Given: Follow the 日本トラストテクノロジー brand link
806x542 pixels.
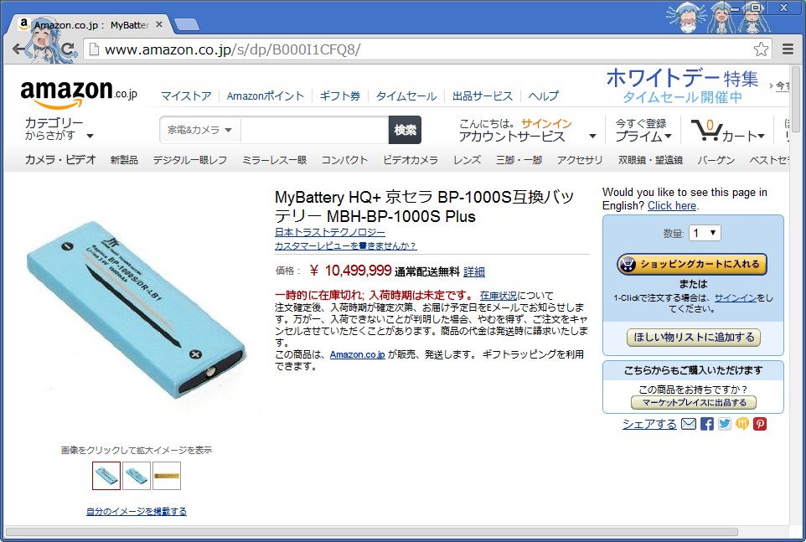Looking at the screenshot, I should tap(330, 232).
